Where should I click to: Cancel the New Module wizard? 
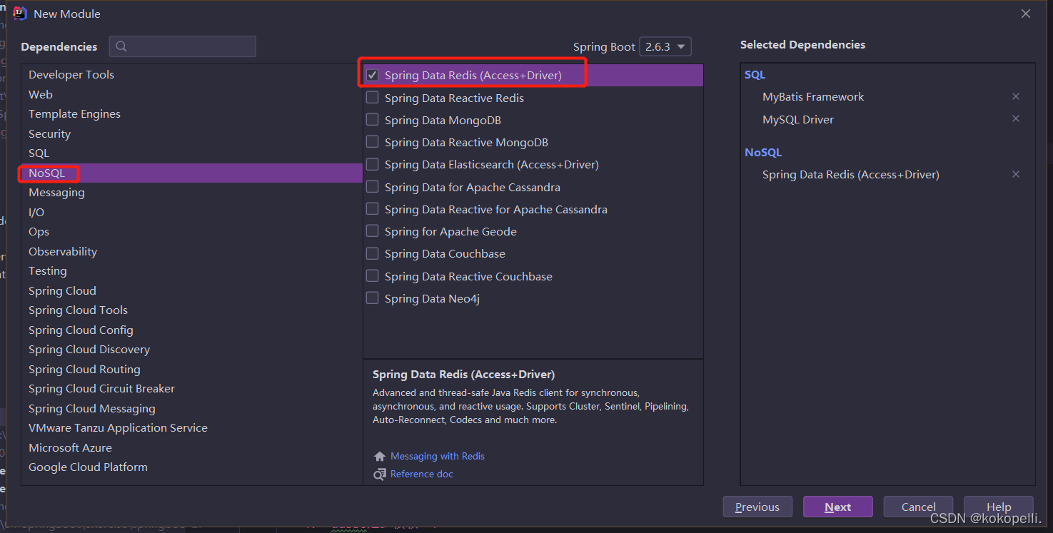pyautogui.click(x=918, y=507)
